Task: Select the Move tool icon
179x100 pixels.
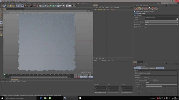Action: tap(8, 6)
